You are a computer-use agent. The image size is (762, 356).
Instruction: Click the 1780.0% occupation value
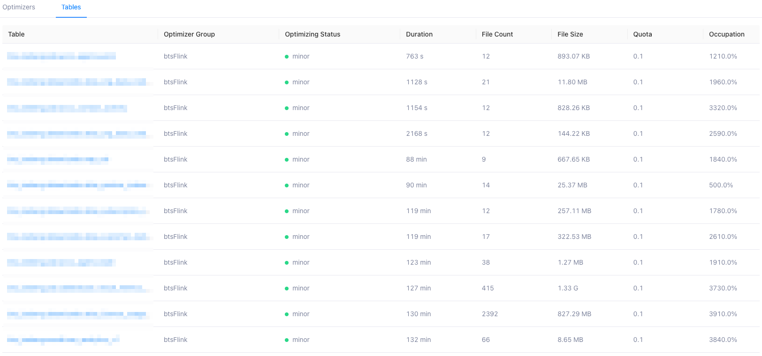(x=723, y=211)
